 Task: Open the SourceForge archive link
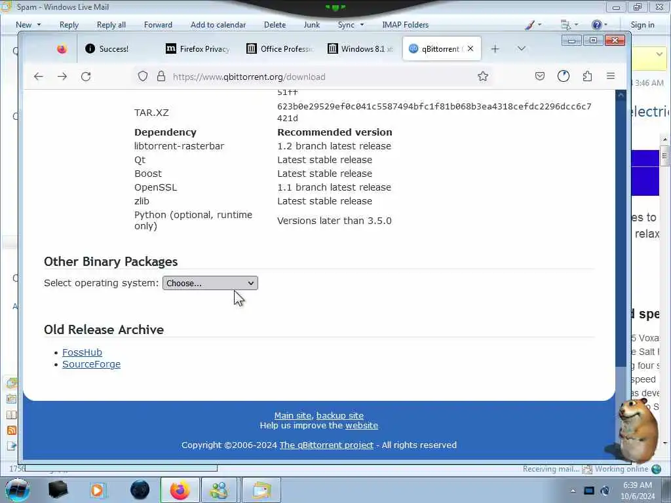[x=92, y=364]
